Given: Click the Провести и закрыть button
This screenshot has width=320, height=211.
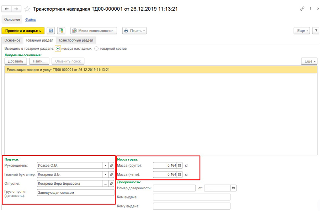Looking at the screenshot, I should point(23,31).
